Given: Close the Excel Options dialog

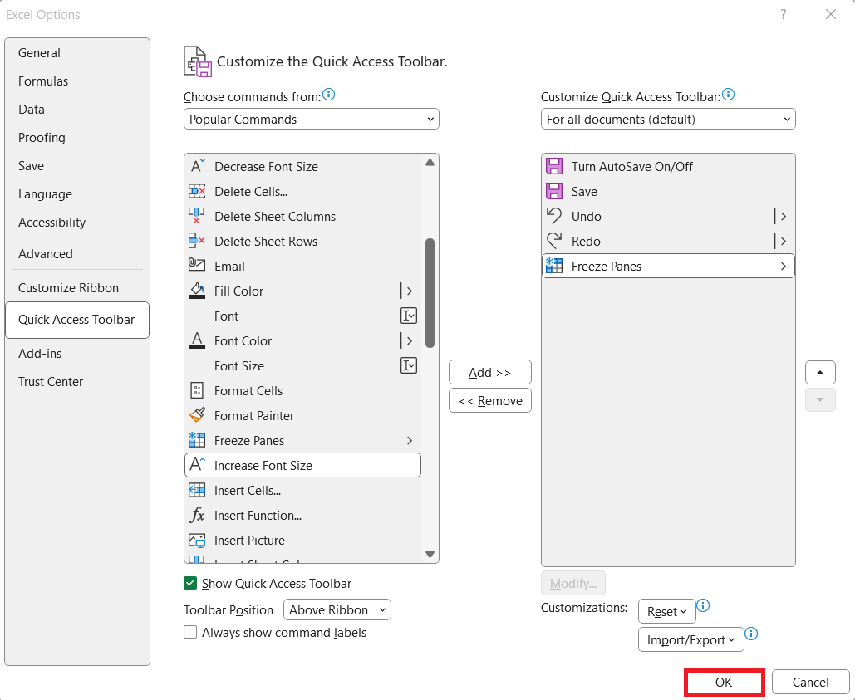Looking at the screenshot, I should (x=831, y=14).
